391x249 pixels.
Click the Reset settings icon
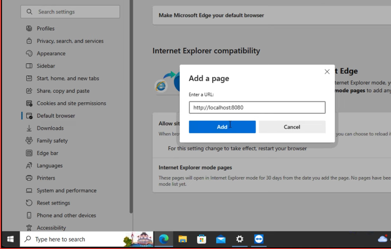(x=29, y=203)
